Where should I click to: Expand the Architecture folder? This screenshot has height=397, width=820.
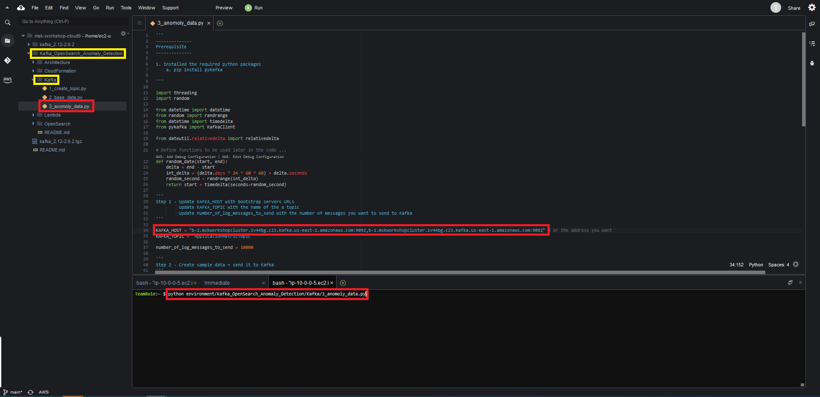(x=57, y=62)
